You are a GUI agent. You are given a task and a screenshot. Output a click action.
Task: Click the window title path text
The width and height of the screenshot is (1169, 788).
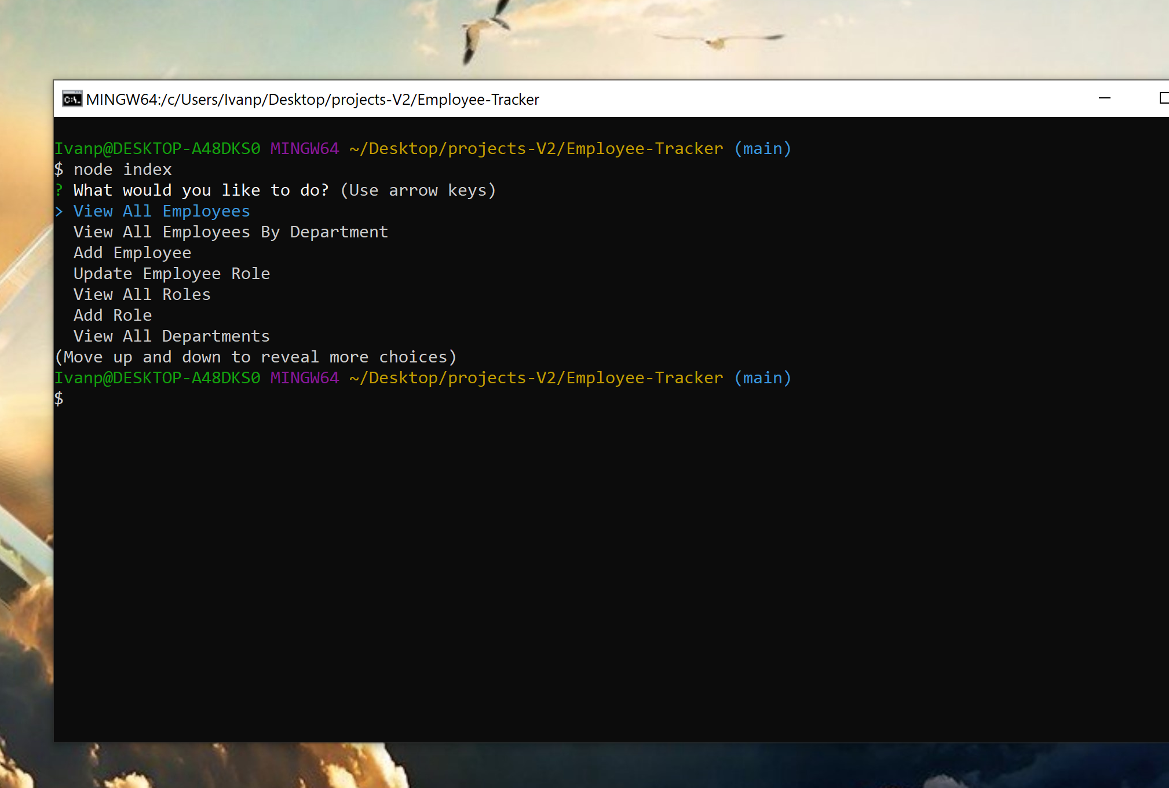point(313,100)
